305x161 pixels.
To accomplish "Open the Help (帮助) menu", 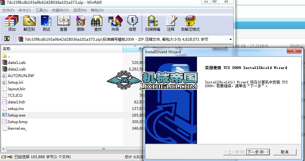I will 97,10.
